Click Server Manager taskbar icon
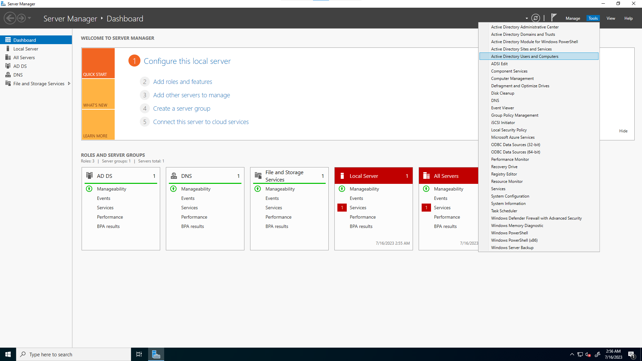642x361 pixels. [x=156, y=354]
